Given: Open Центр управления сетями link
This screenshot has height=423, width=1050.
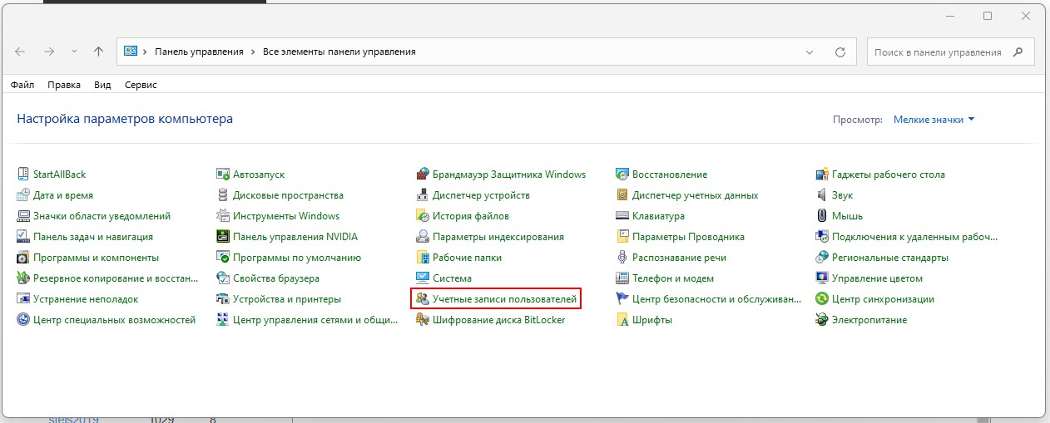Looking at the screenshot, I should 315,320.
